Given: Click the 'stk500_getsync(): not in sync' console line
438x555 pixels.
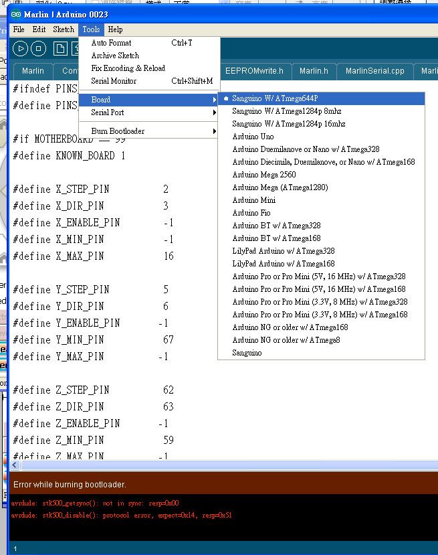Looking at the screenshot, I should pos(95,503).
